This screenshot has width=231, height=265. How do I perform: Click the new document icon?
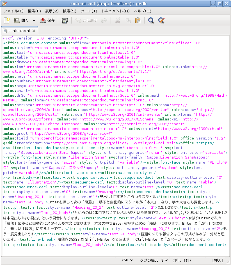[7, 20]
